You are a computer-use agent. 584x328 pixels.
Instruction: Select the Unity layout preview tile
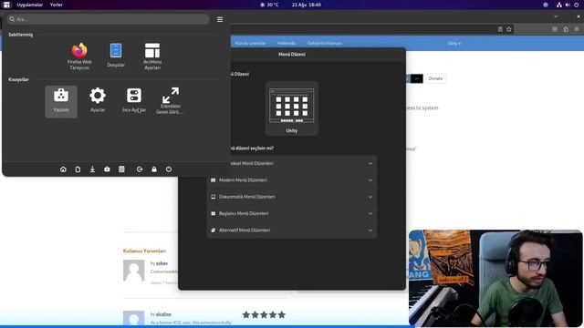292,108
